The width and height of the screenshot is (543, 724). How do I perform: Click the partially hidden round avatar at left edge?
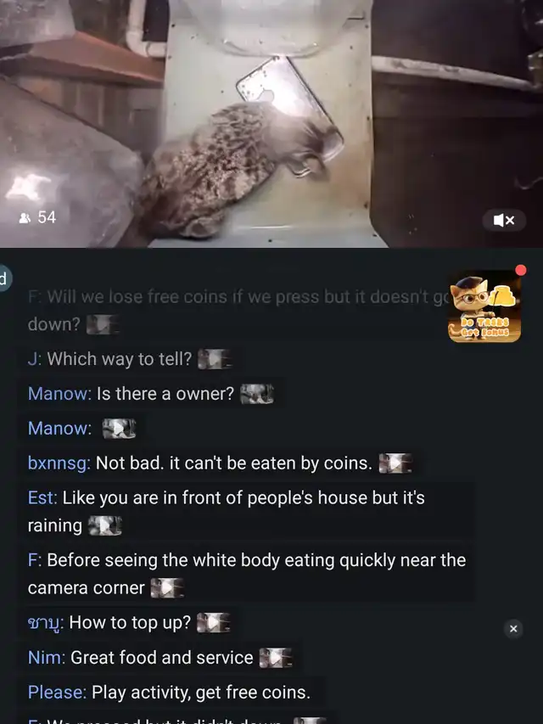[4, 279]
